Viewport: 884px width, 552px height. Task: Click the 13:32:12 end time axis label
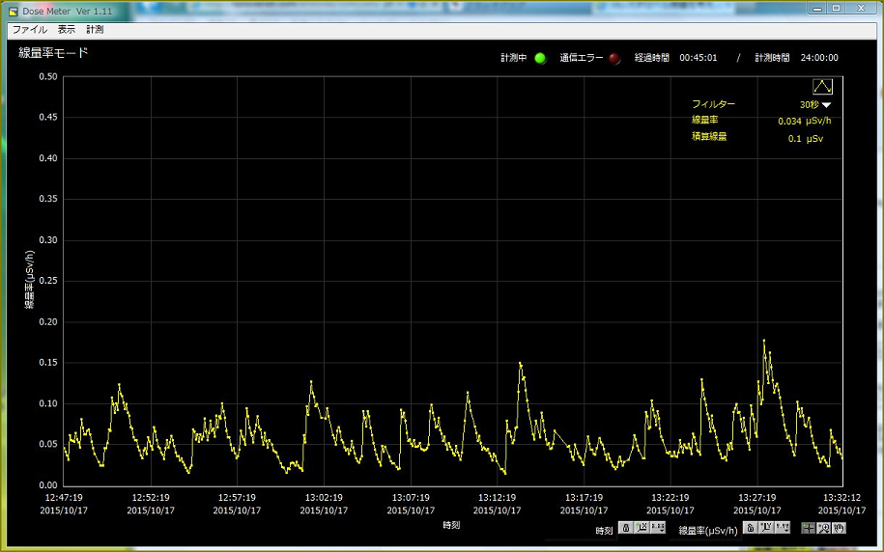tap(841, 498)
